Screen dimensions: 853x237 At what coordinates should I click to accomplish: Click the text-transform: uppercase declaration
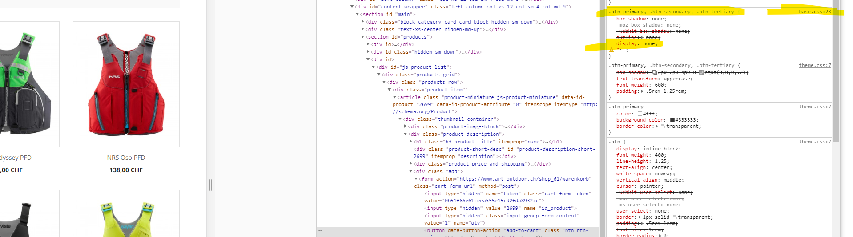[655, 79]
